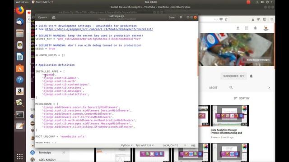Click the power icon in the top bar
The height and width of the screenshot is (162, 289).
[267, 2]
